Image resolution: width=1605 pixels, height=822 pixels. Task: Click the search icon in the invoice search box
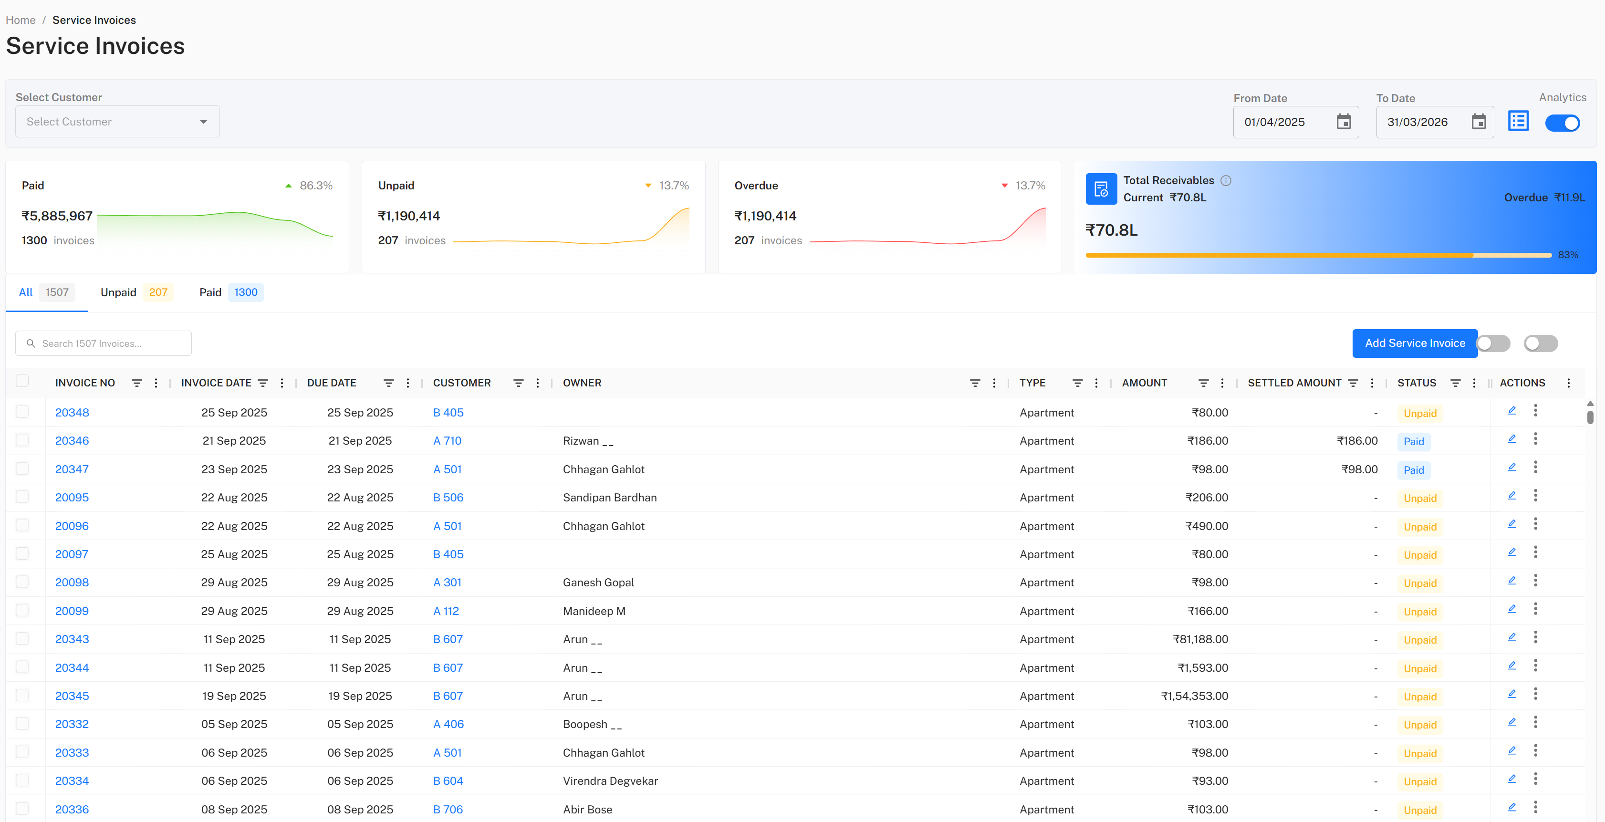click(30, 343)
